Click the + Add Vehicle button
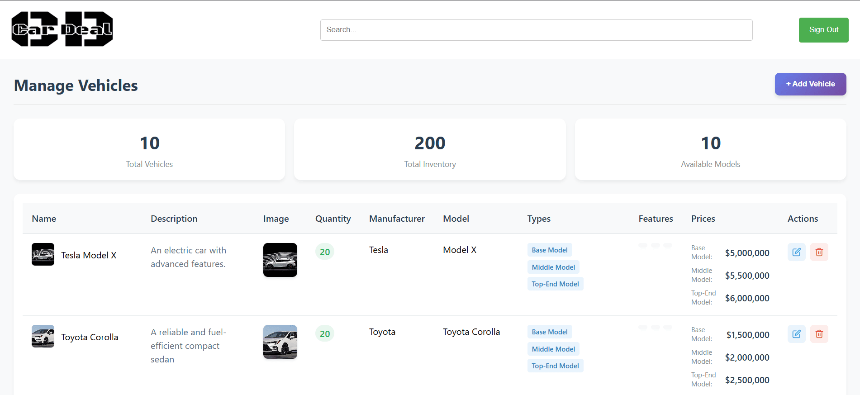This screenshot has height=395, width=860. pos(810,84)
